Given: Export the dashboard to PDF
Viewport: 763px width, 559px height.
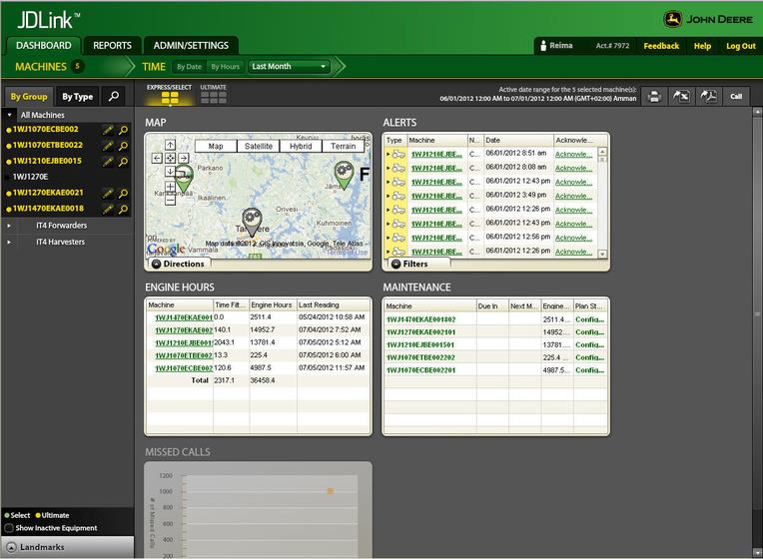Looking at the screenshot, I should [708, 97].
